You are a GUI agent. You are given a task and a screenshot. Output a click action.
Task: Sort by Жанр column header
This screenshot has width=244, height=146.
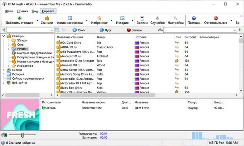(115, 37)
